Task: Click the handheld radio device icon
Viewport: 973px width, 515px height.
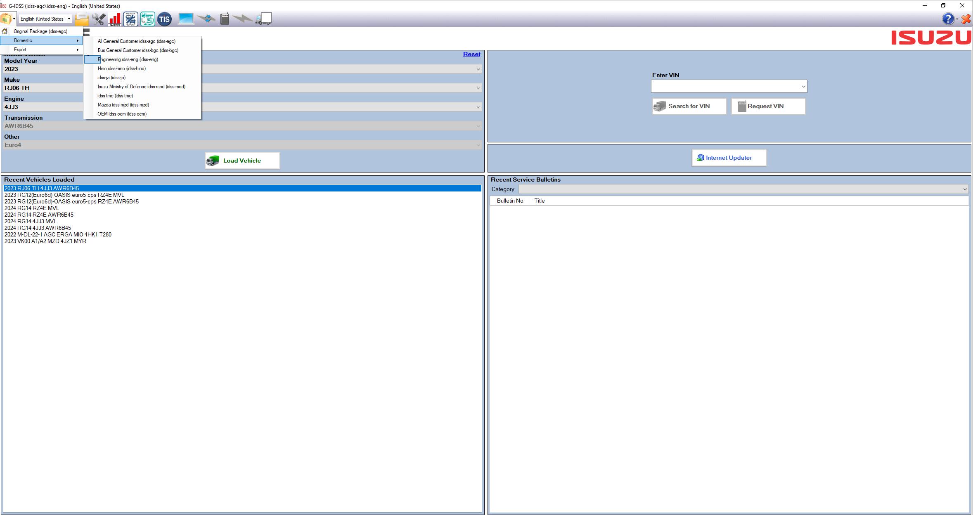Action: (x=224, y=19)
